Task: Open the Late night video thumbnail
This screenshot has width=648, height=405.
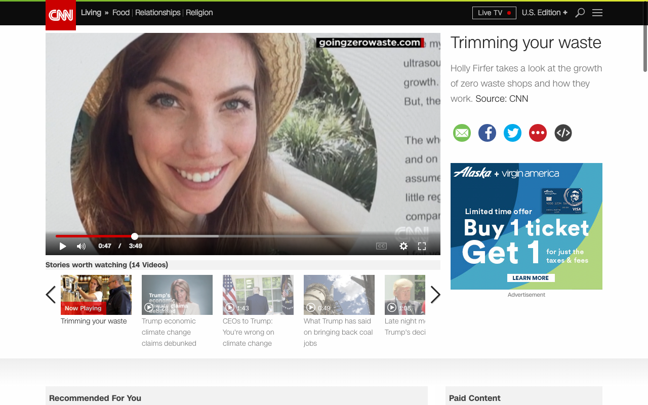Action: [405, 295]
